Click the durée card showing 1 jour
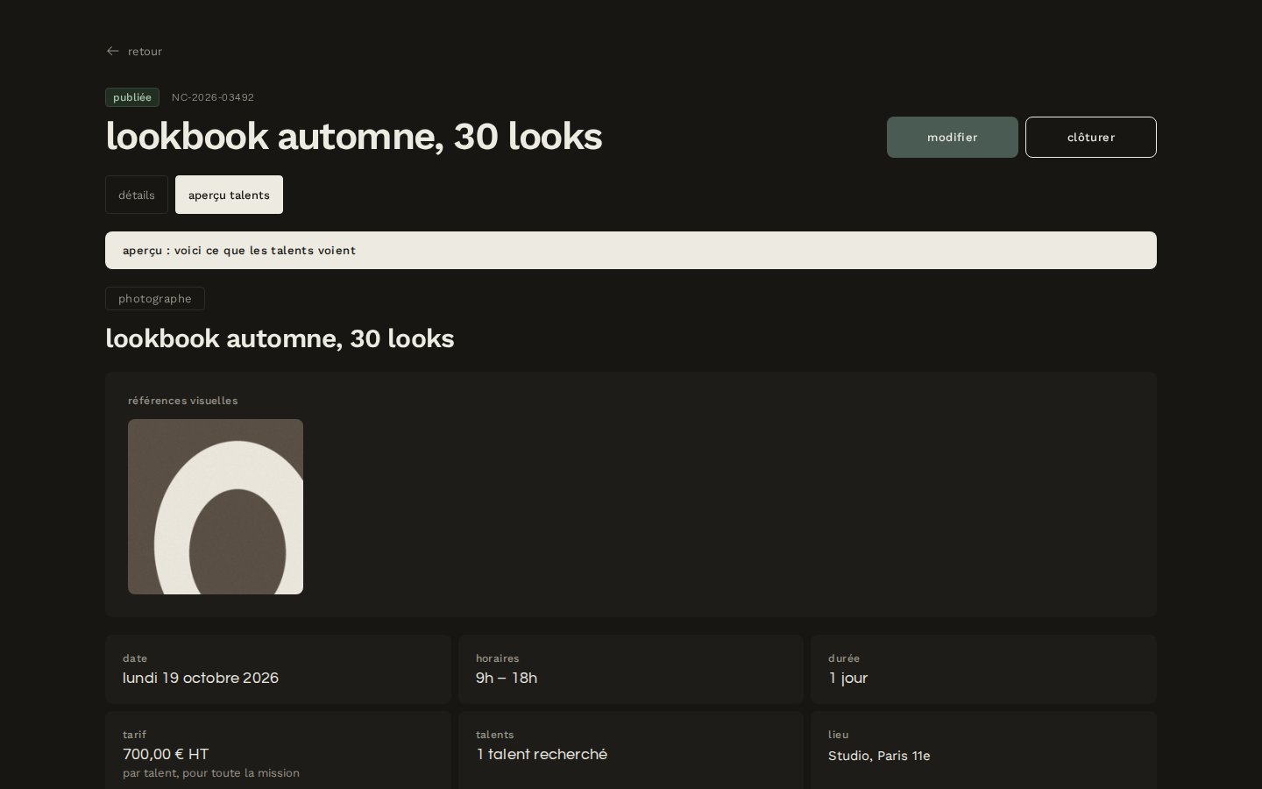The width and height of the screenshot is (1262, 789). 983,669
